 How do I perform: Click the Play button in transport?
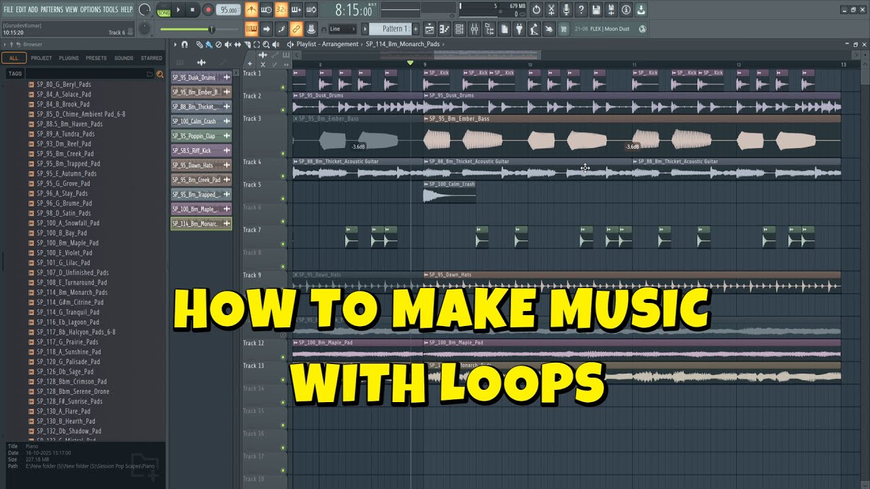pos(179,10)
